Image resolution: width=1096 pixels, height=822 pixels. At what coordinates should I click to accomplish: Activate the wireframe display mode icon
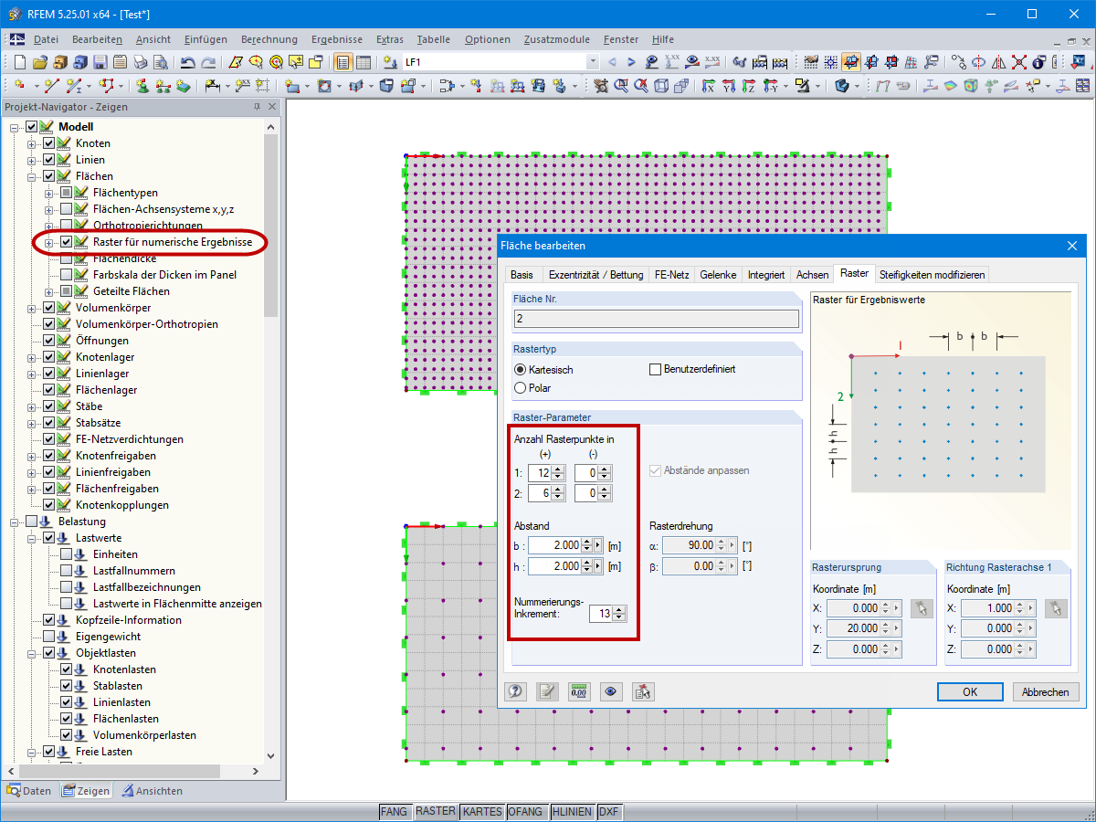(x=661, y=86)
